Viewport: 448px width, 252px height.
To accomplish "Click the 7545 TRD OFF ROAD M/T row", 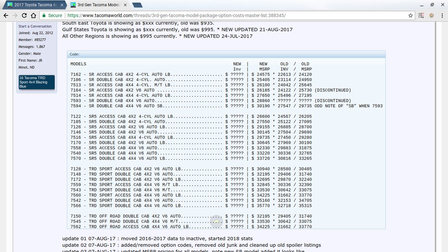I will [191, 222].
